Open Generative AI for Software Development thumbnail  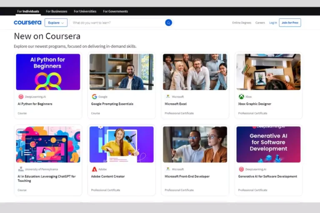pos(269,144)
